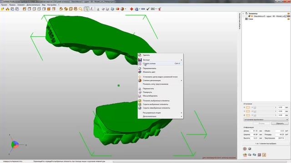
Task: Open the Проект menu
Action: point(4,5)
